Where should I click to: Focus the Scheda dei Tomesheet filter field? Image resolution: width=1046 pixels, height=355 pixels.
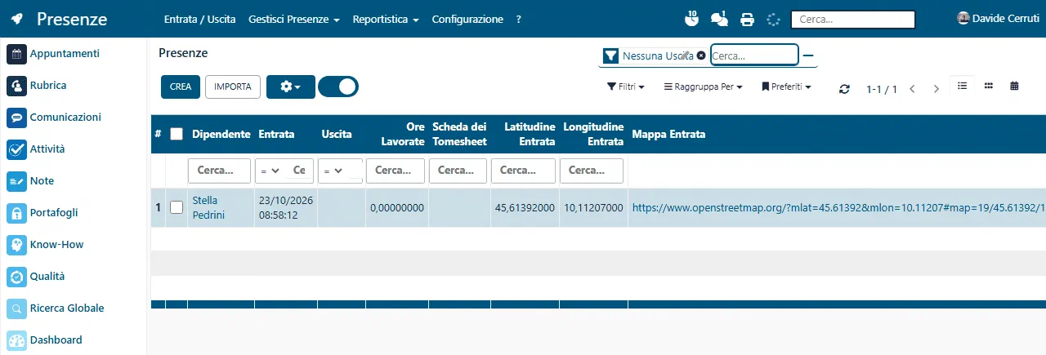pyautogui.click(x=458, y=171)
